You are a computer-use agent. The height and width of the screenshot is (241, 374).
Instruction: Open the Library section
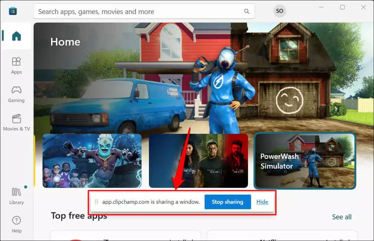point(16,196)
